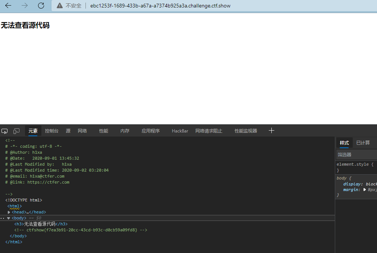Click the challenge URL in the address bar
Screen dimensions: 377x253
click(160, 6)
